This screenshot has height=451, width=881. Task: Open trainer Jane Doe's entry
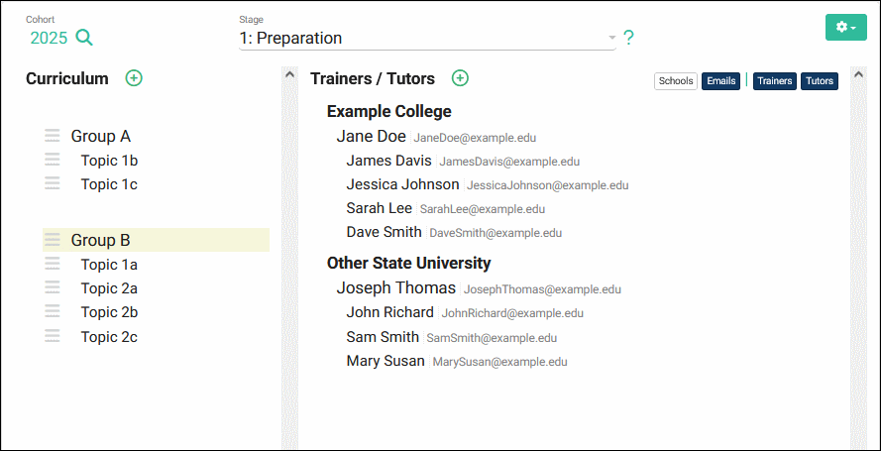[x=371, y=136]
